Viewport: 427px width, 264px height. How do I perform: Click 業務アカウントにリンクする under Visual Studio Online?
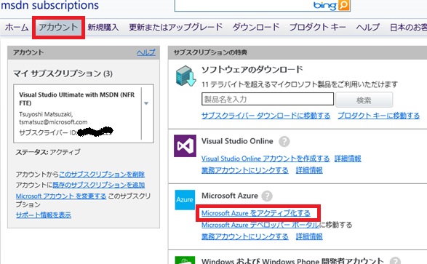coord(245,170)
